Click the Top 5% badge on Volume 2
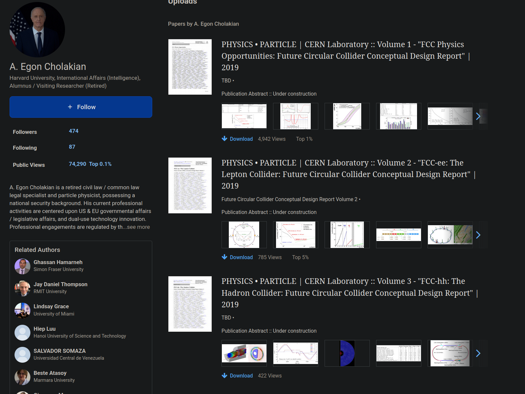 point(300,257)
